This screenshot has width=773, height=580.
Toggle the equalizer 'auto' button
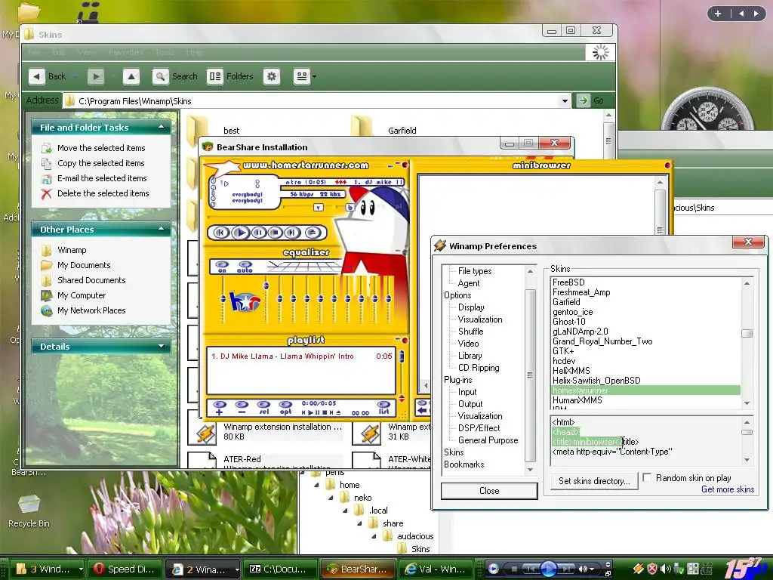[x=245, y=267]
